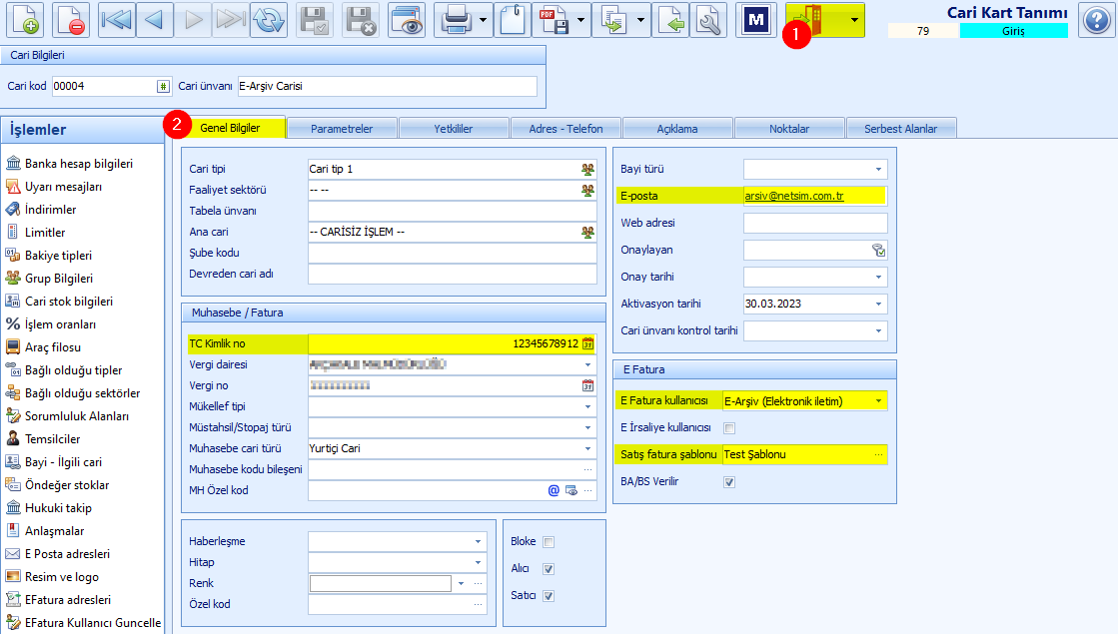Toggle the Satıcı checkbox
The image size is (1118, 634).
pyautogui.click(x=549, y=596)
